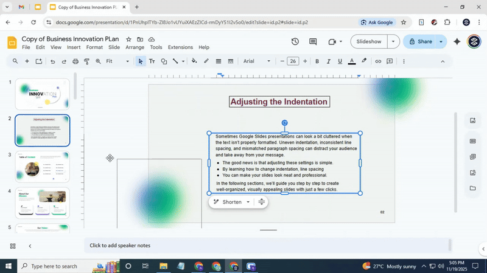
Task: Toggle italic formatting
Action: (x=329, y=61)
